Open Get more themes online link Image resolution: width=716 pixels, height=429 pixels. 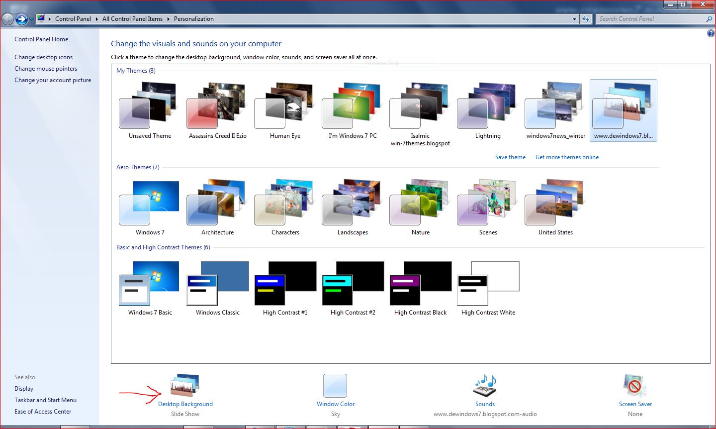pyautogui.click(x=567, y=157)
